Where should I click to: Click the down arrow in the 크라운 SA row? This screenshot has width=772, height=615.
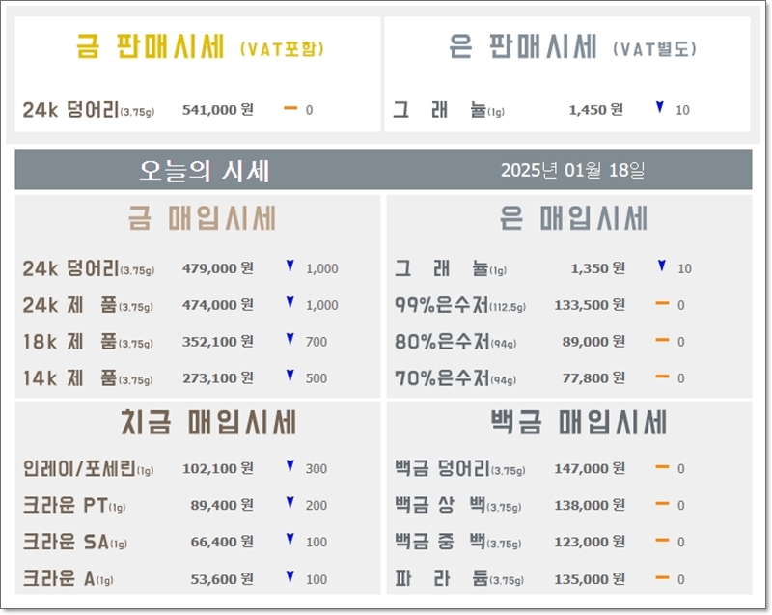[290, 539]
